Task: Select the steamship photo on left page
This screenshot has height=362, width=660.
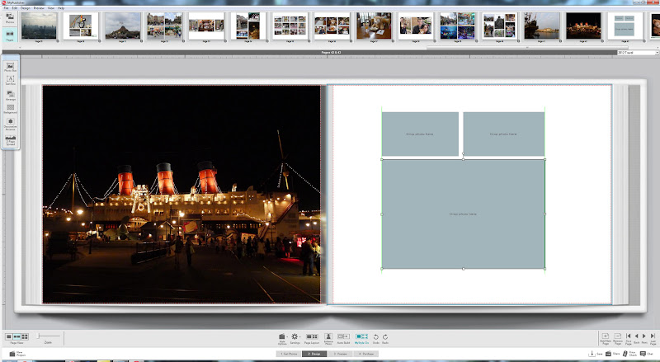Action: [181, 194]
